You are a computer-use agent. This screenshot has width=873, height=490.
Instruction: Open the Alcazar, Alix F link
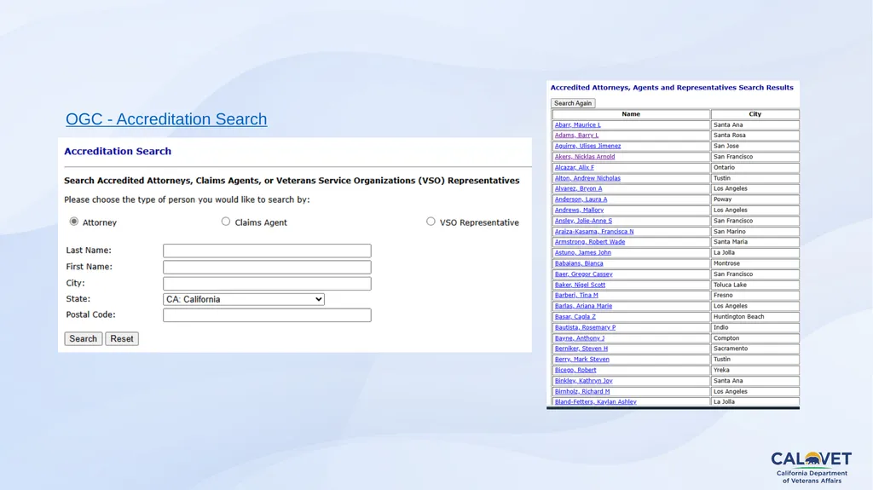[x=574, y=167]
